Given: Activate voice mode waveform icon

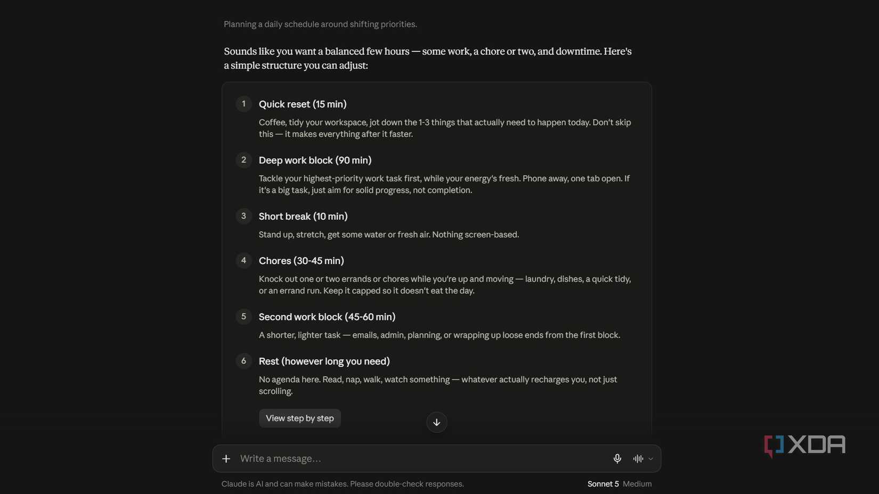Looking at the screenshot, I should coord(638,458).
